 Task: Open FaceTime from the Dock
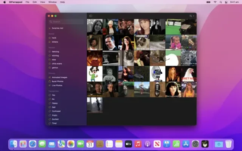pyautogui.click(x=81, y=144)
